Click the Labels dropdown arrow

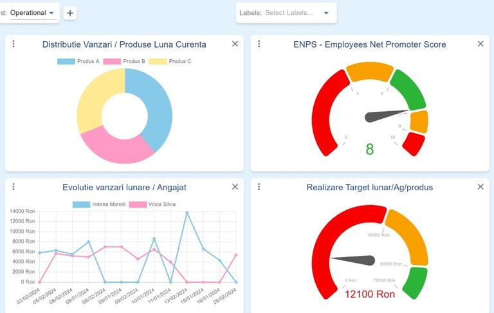click(326, 13)
